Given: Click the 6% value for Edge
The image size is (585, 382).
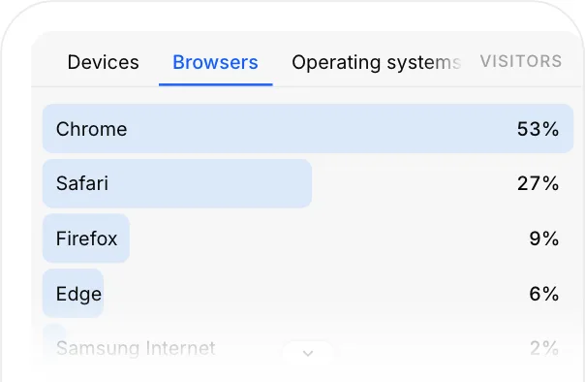Looking at the screenshot, I should (x=544, y=294).
